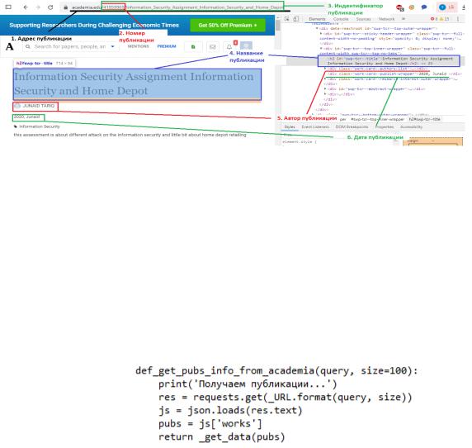
Task: Open the search dropdown arrow
Action: coord(112,47)
